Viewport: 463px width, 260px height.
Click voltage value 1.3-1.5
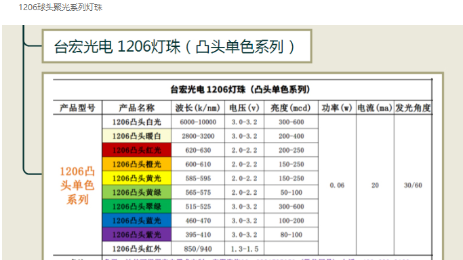click(x=245, y=249)
